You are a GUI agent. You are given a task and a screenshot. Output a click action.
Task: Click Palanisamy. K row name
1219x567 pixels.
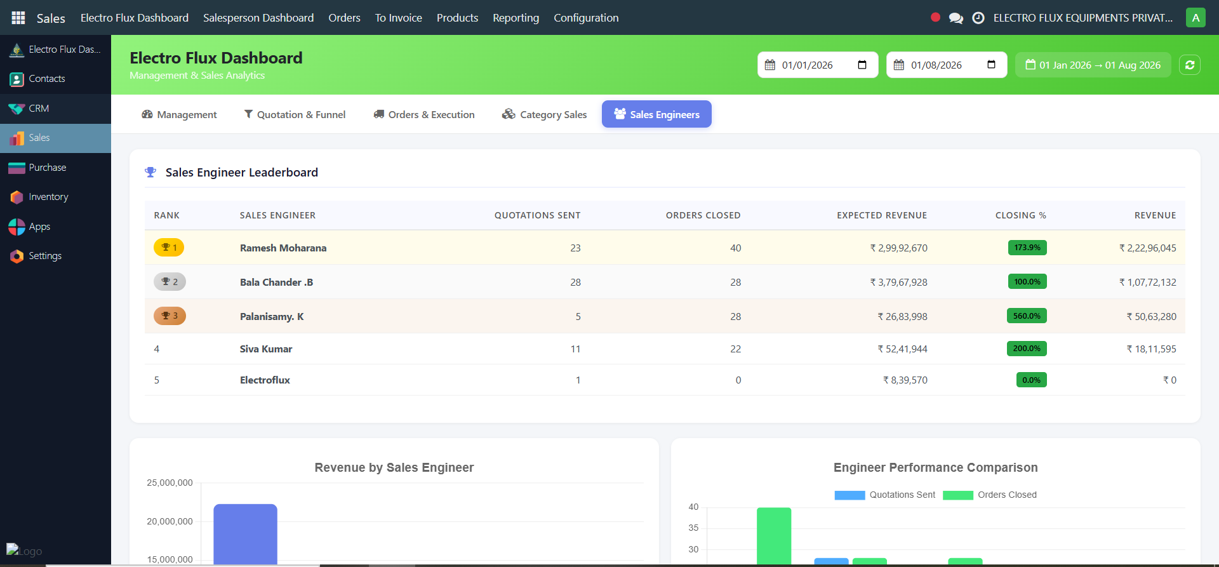[x=272, y=316]
